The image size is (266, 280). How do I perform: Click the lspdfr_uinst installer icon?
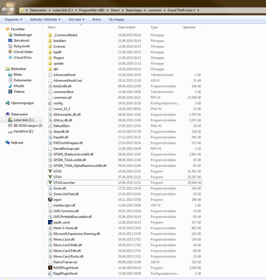(50, 222)
